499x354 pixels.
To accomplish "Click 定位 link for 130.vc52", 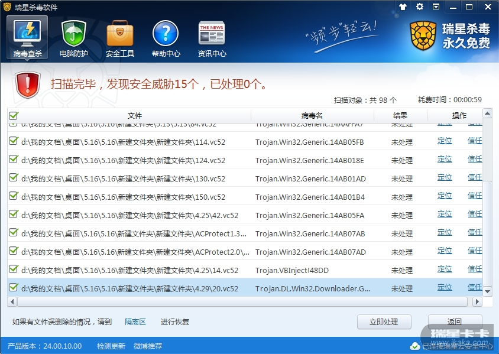I will 445,177.
